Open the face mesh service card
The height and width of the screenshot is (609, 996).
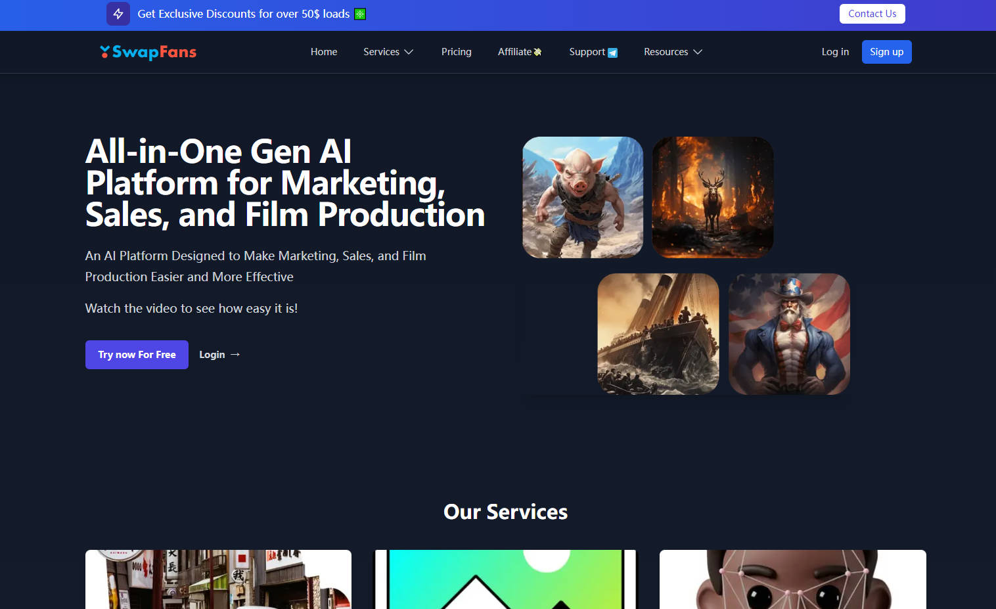point(792,579)
